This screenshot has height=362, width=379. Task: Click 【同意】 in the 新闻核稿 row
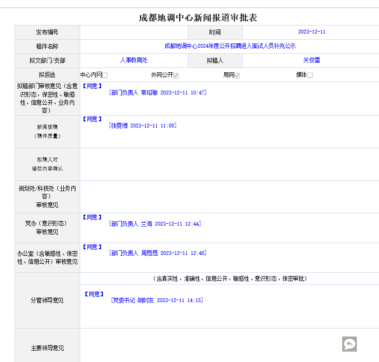(93, 119)
